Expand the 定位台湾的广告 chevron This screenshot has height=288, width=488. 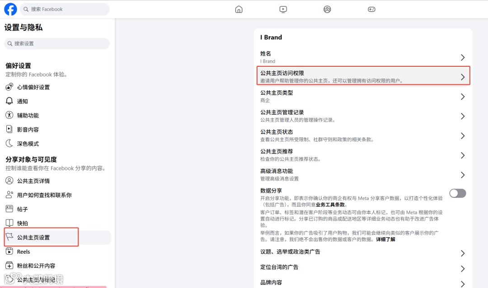click(463, 269)
